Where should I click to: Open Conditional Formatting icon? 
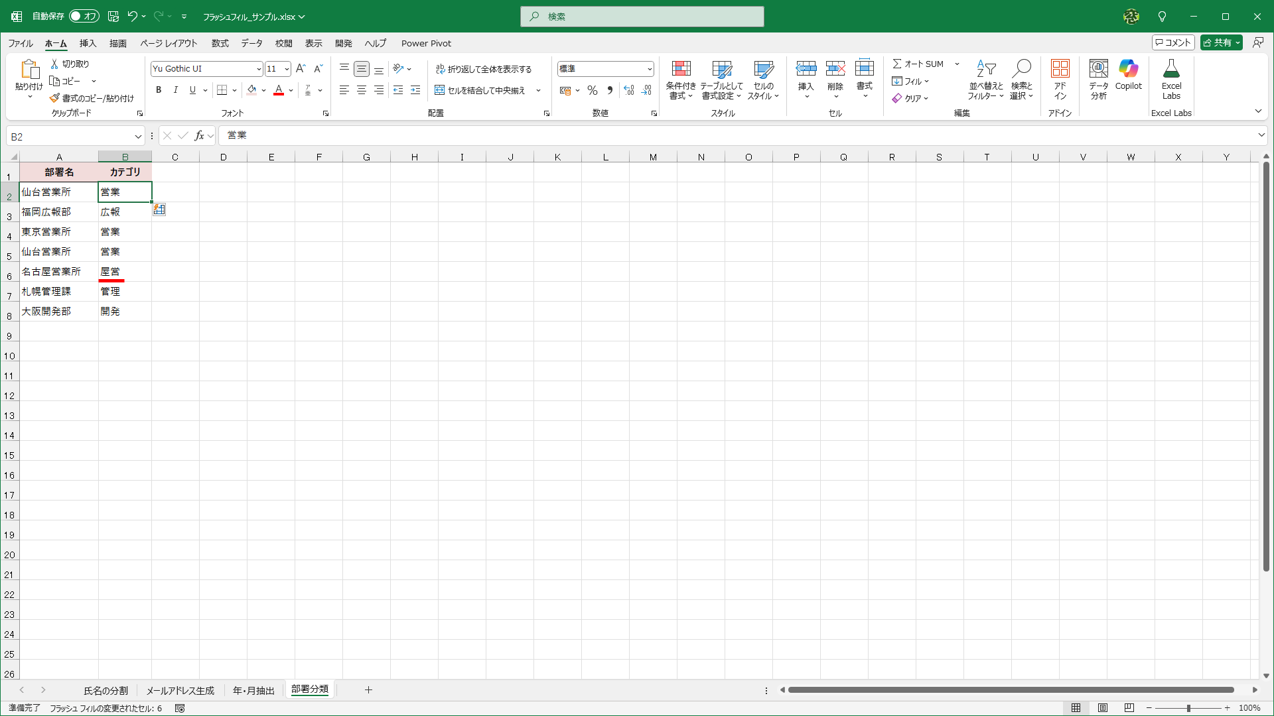click(681, 69)
